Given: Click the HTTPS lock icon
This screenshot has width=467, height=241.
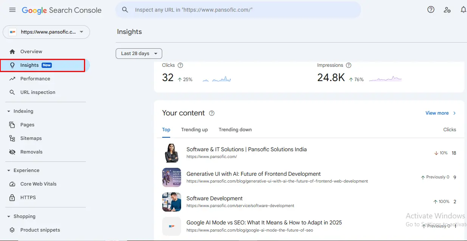Looking at the screenshot, I should click(x=12, y=198).
